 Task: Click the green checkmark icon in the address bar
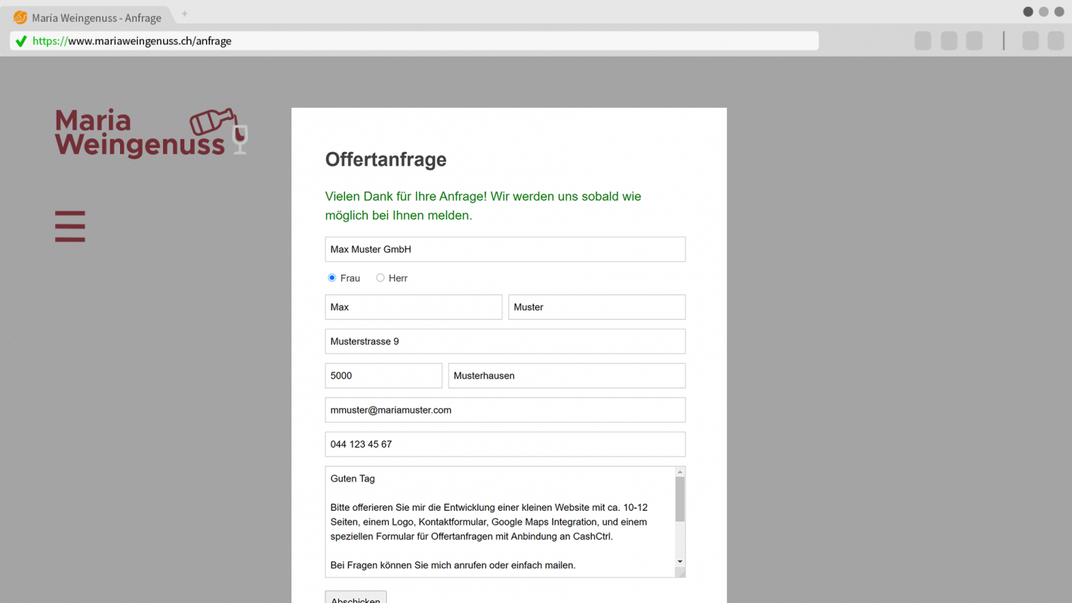[20, 41]
